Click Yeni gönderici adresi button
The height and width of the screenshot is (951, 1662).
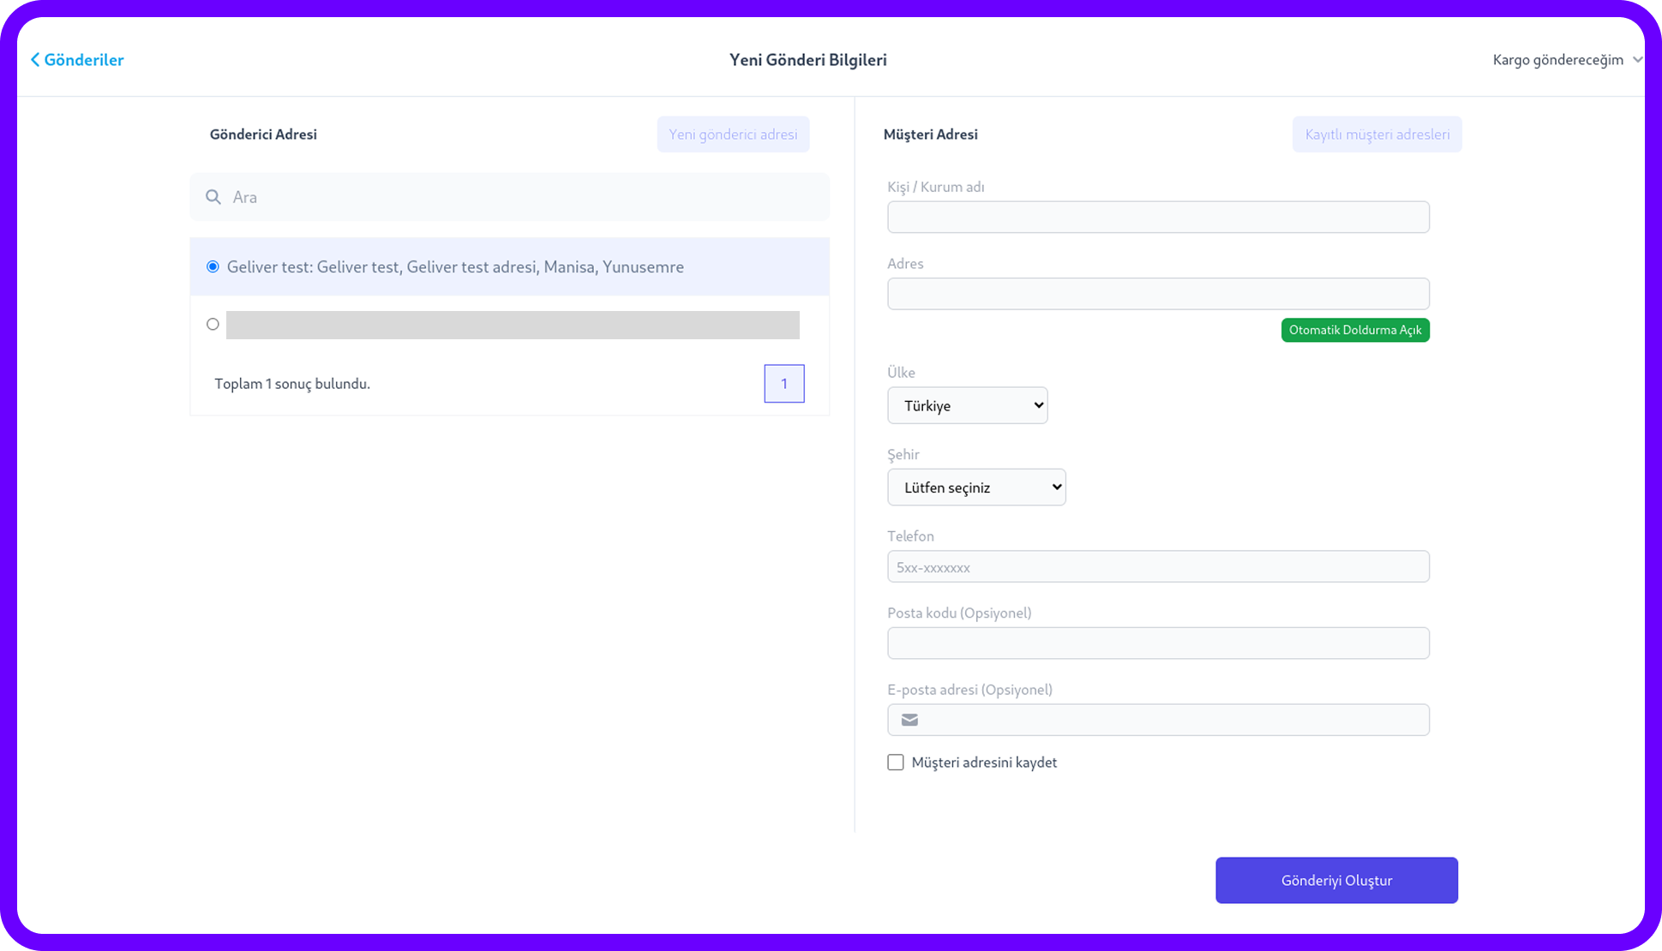click(x=733, y=135)
